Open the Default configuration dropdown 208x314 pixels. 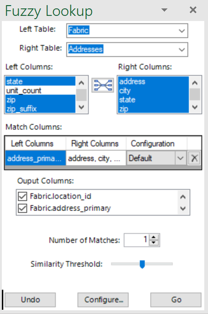pos(180,158)
